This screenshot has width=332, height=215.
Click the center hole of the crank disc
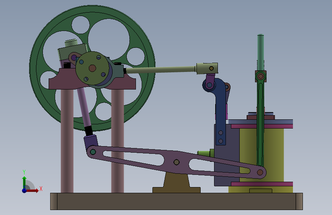pyautogui.click(x=92, y=68)
